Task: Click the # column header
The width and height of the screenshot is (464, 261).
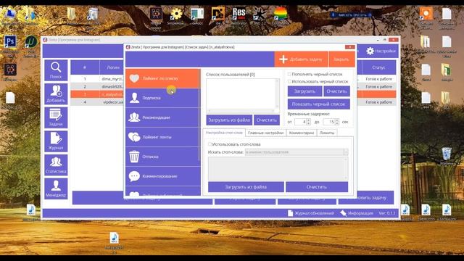Action: [x=85, y=67]
